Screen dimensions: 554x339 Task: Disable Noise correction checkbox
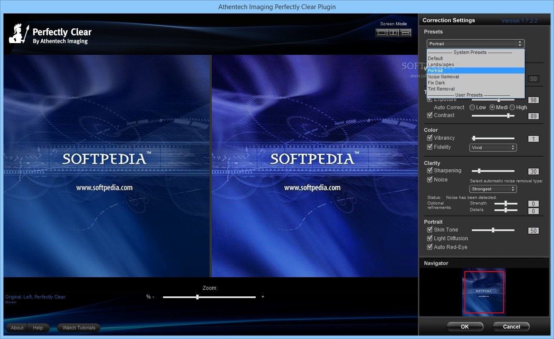point(430,180)
